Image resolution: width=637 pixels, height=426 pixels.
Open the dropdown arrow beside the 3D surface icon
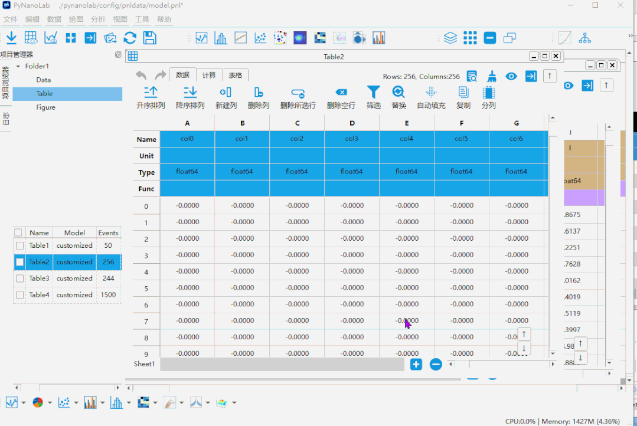tap(234, 402)
